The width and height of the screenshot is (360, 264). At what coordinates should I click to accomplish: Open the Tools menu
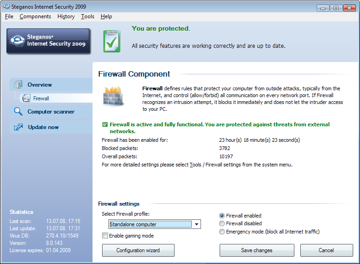click(x=87, y=16)
